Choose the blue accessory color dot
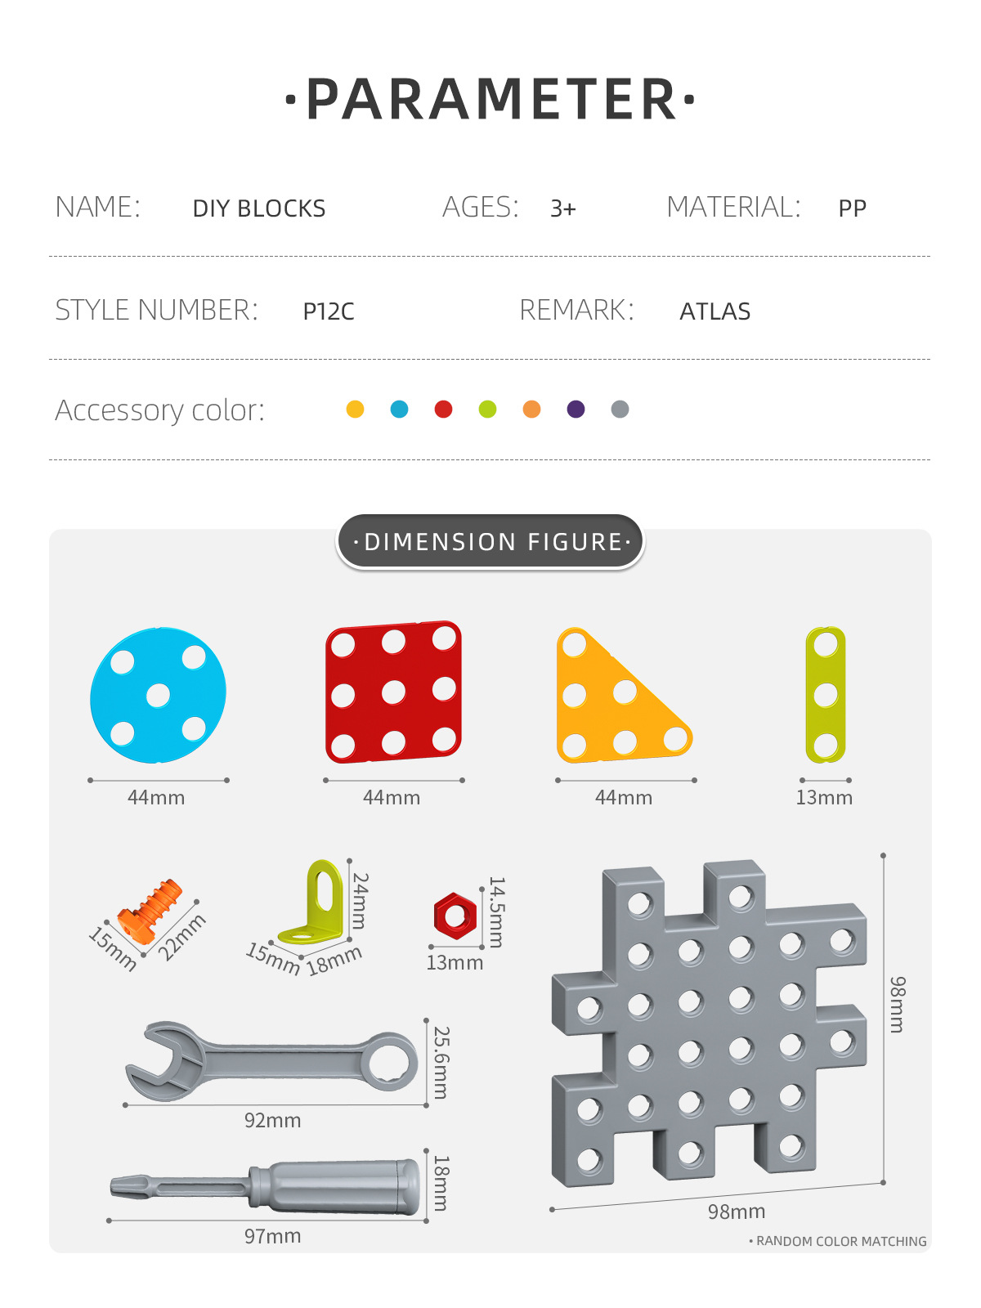This screenshot has height=1308, width=981. [399, 410]
